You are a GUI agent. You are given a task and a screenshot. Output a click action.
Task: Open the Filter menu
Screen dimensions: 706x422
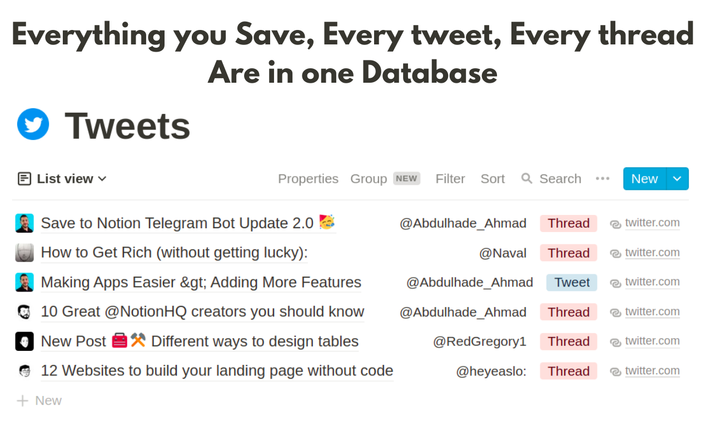450,178
